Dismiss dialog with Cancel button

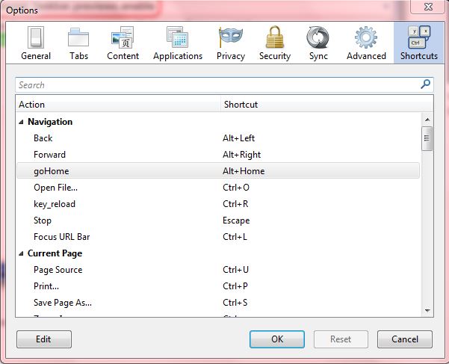[405, 339]
